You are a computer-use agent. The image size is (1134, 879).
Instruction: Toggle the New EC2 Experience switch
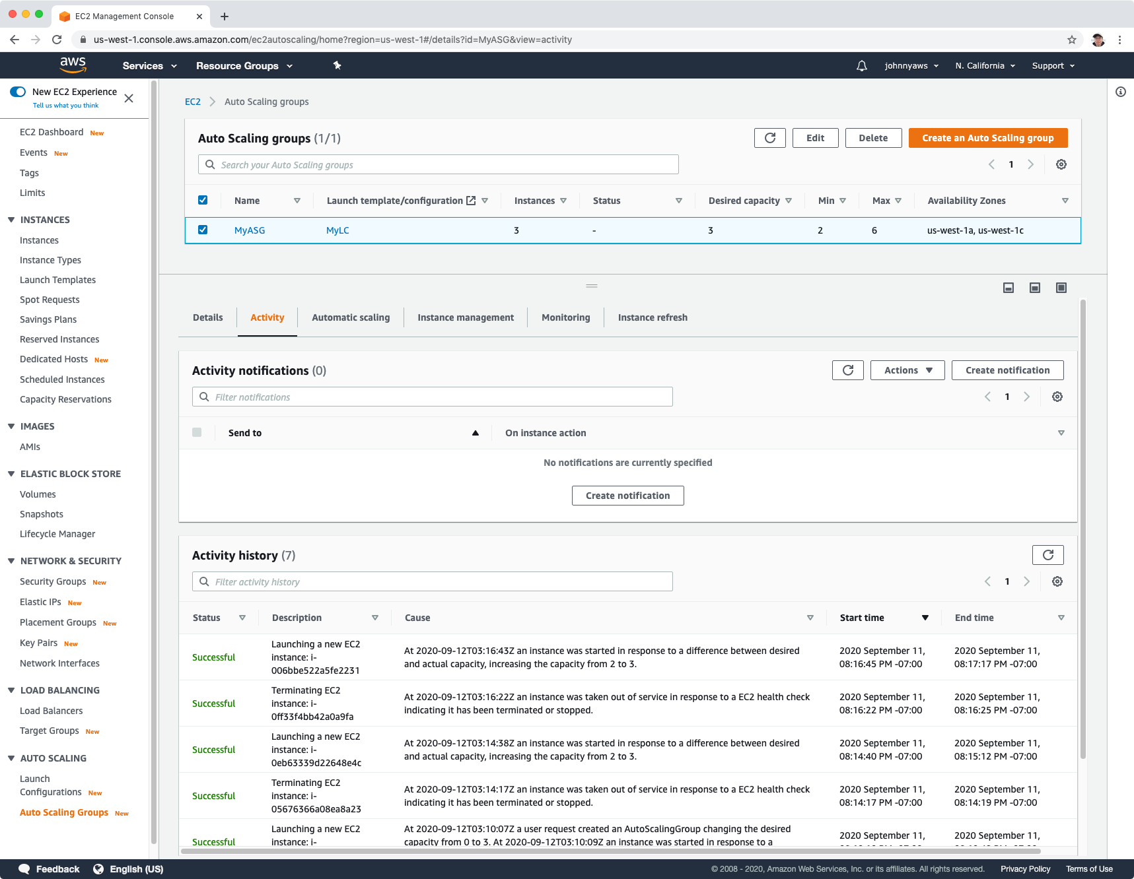pos(18,92)
